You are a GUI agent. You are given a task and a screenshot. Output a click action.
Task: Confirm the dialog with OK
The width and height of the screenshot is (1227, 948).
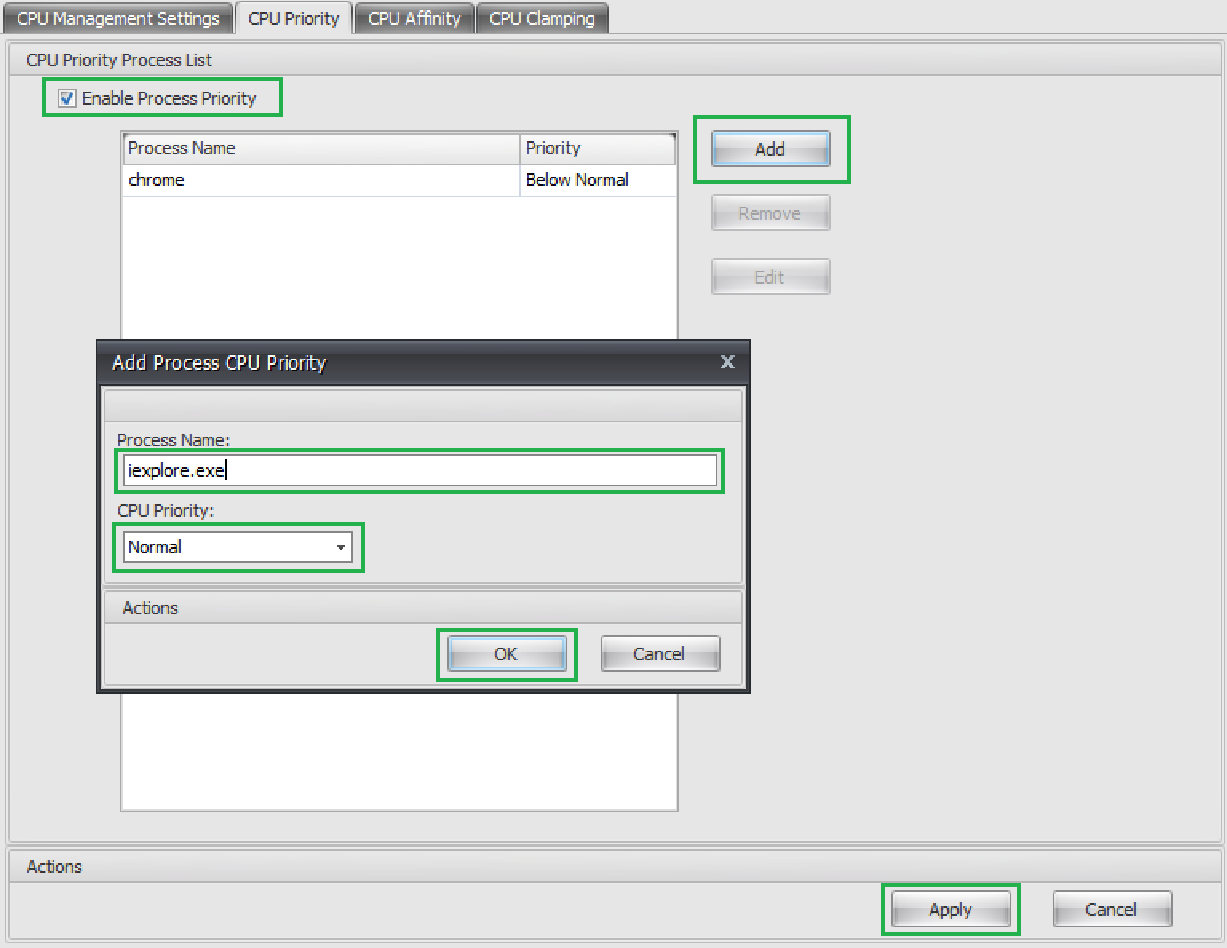coord(506,654)
